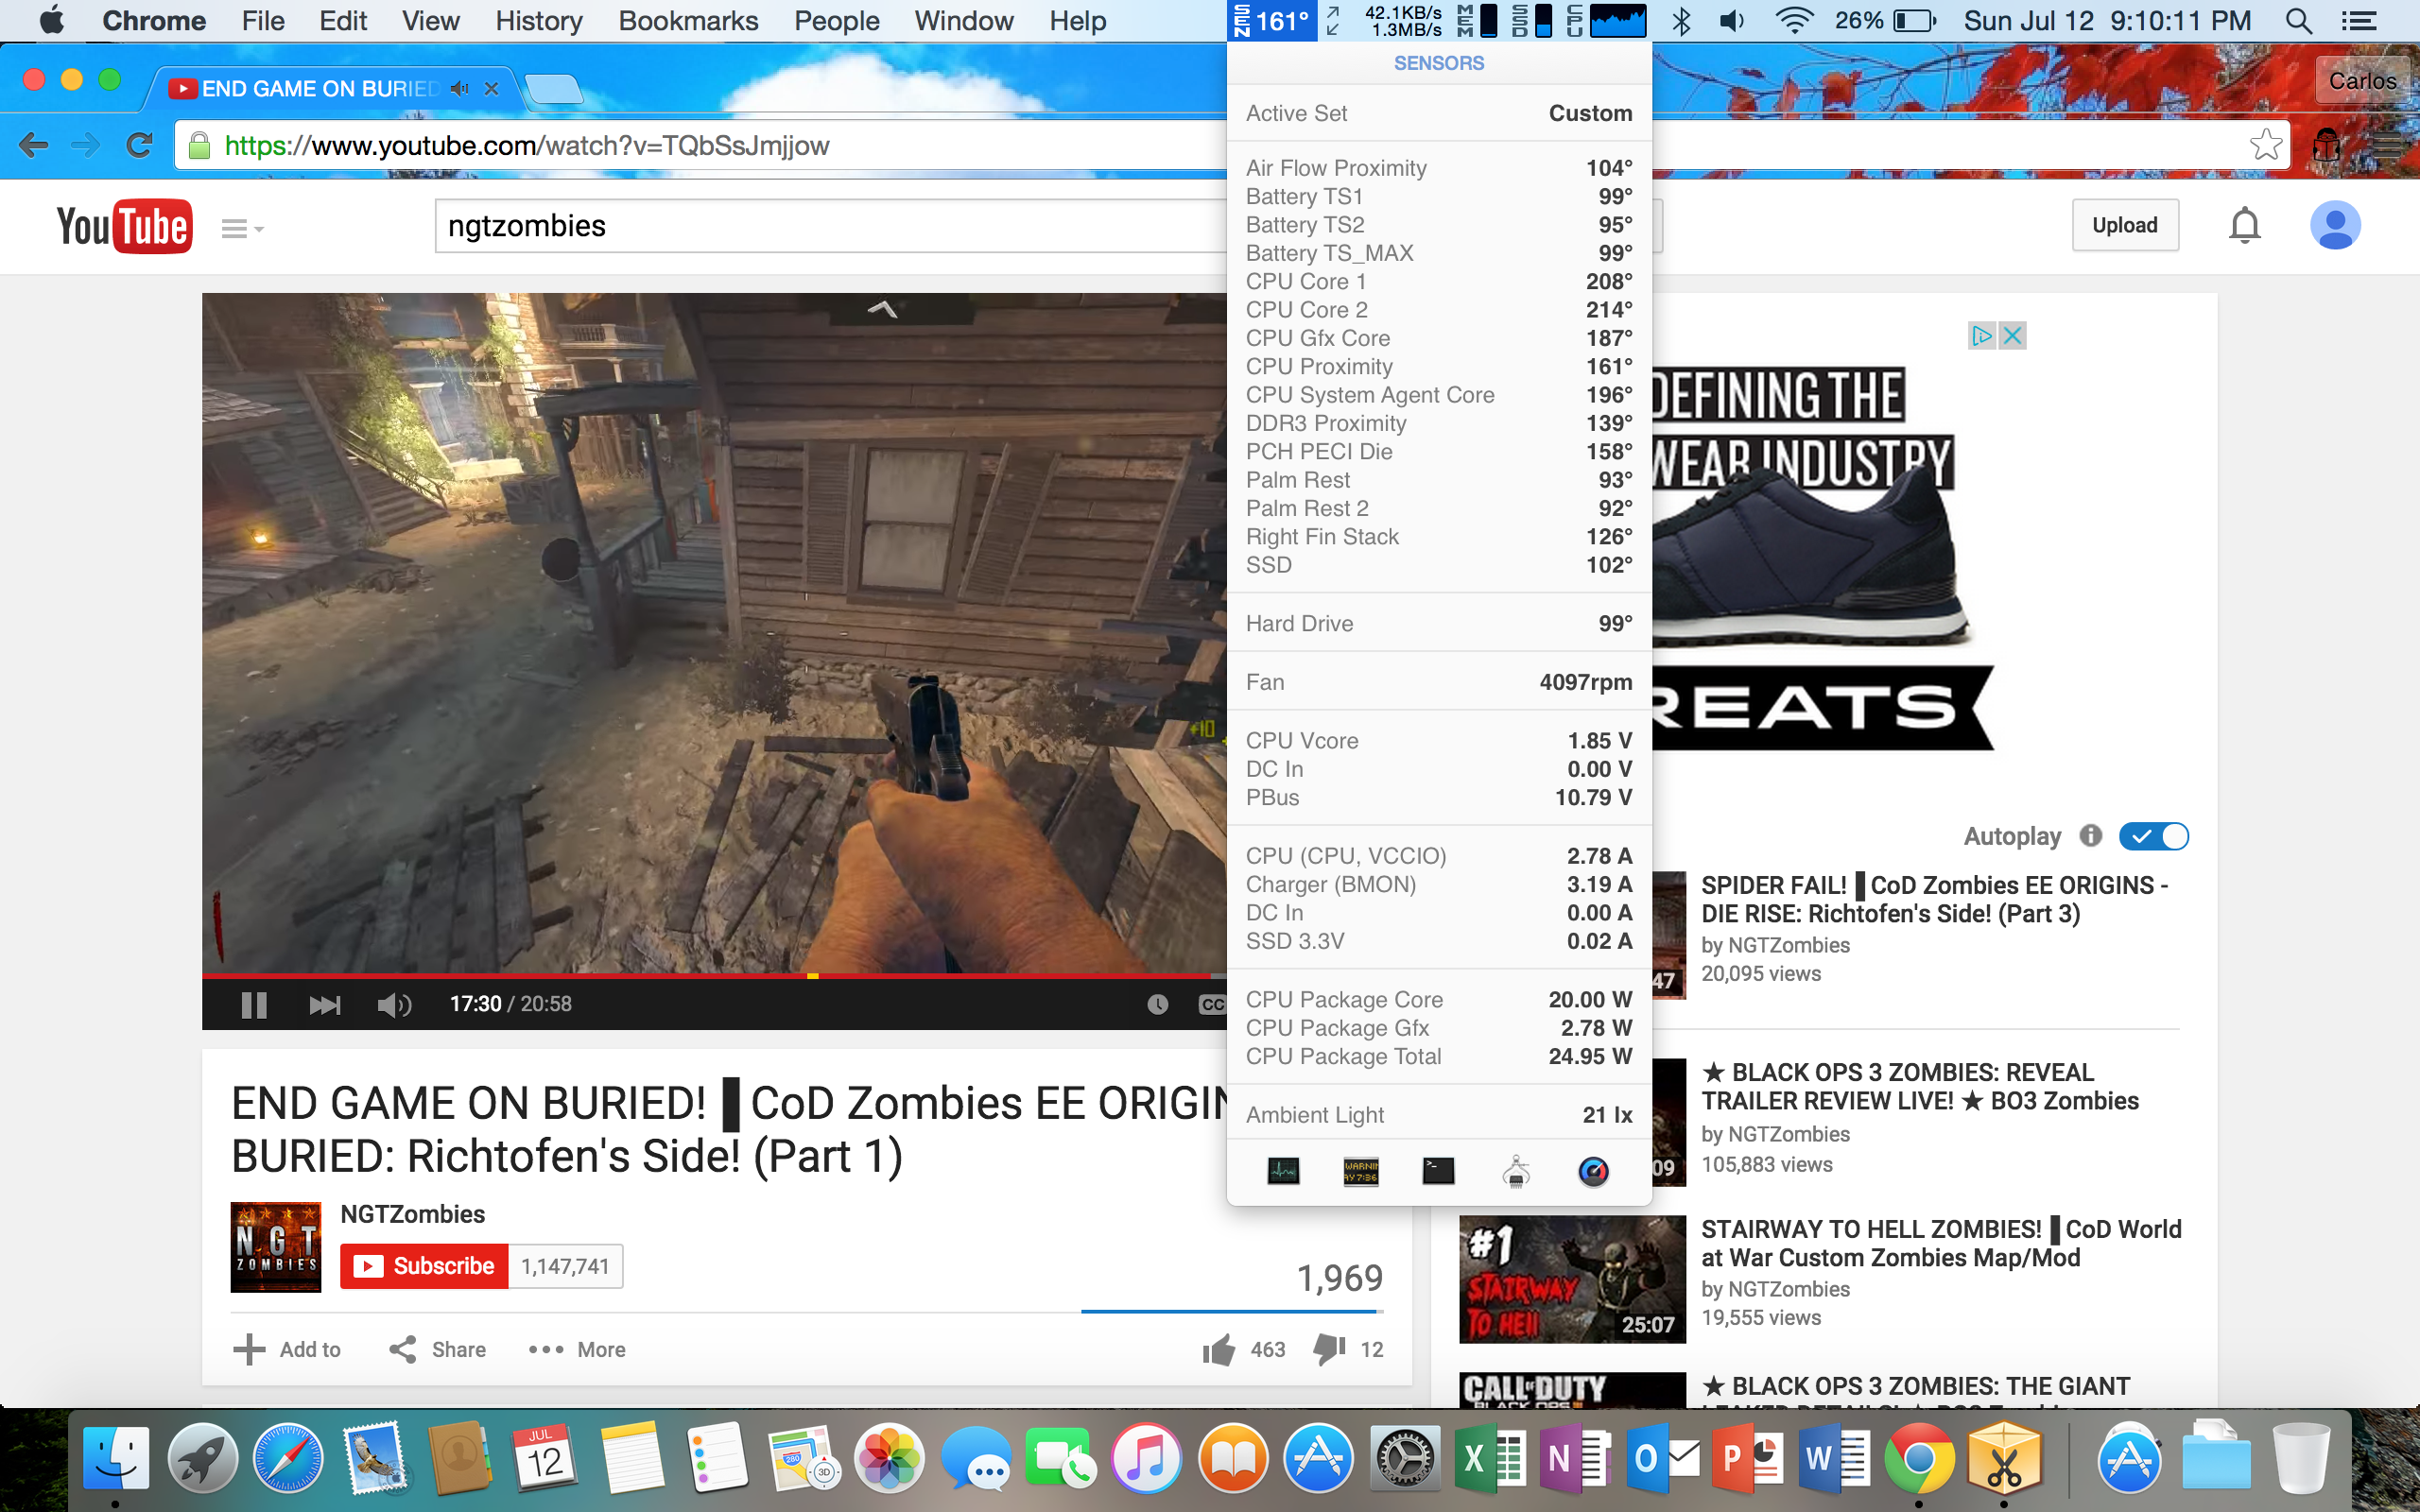Open the File menu
The width and height of the screenshot is (2420, 1512).
pyautogui.click(x=263, y=21)
